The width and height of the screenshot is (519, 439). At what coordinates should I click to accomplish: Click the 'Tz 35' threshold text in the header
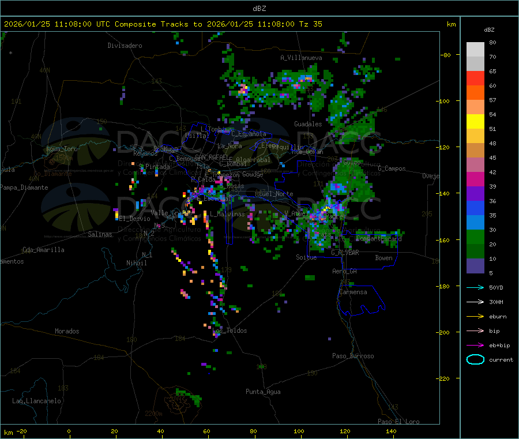(x=310, y=24)
